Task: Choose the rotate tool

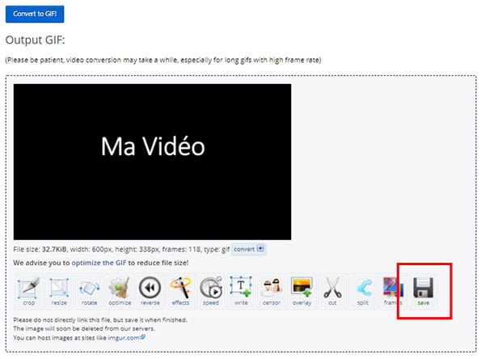Action: pyautogui.click(x=88, y=291)
